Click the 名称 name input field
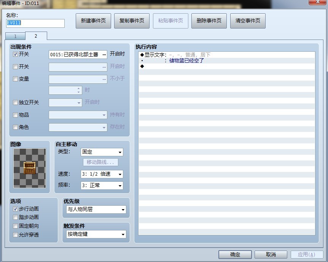This screenshot has height=262, width=328. pyautogui.click(x=35, y=23)
